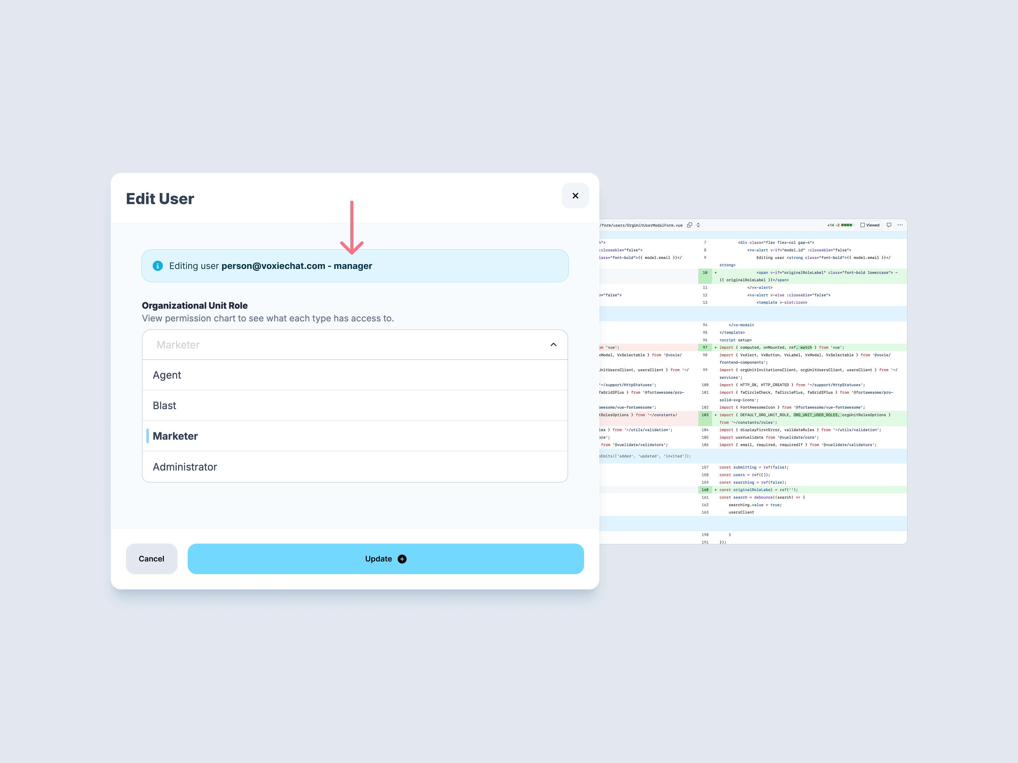The image size is (1018, 763).
Task: Click the plus marker on diff line 10
Action: point(715,273)
